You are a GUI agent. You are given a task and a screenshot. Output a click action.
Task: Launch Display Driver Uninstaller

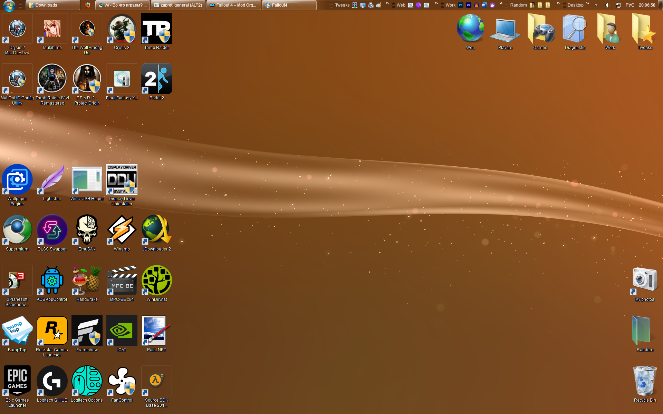(x=122, y=180)
